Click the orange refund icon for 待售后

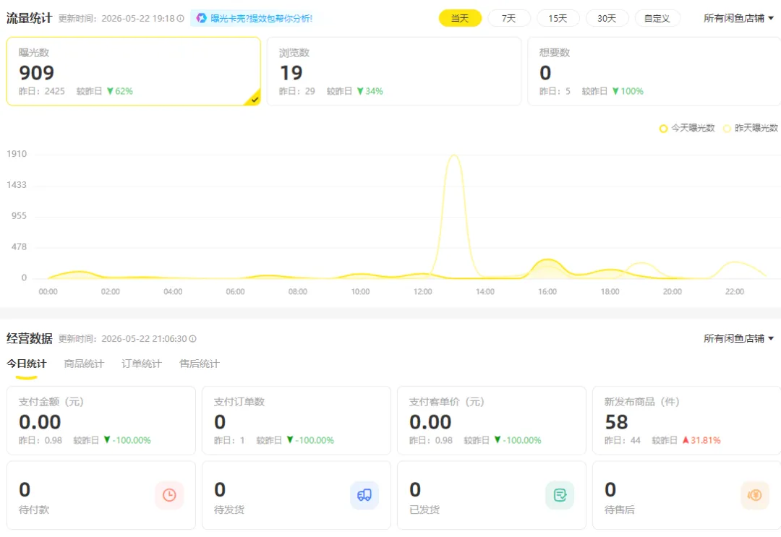[754, 494]
